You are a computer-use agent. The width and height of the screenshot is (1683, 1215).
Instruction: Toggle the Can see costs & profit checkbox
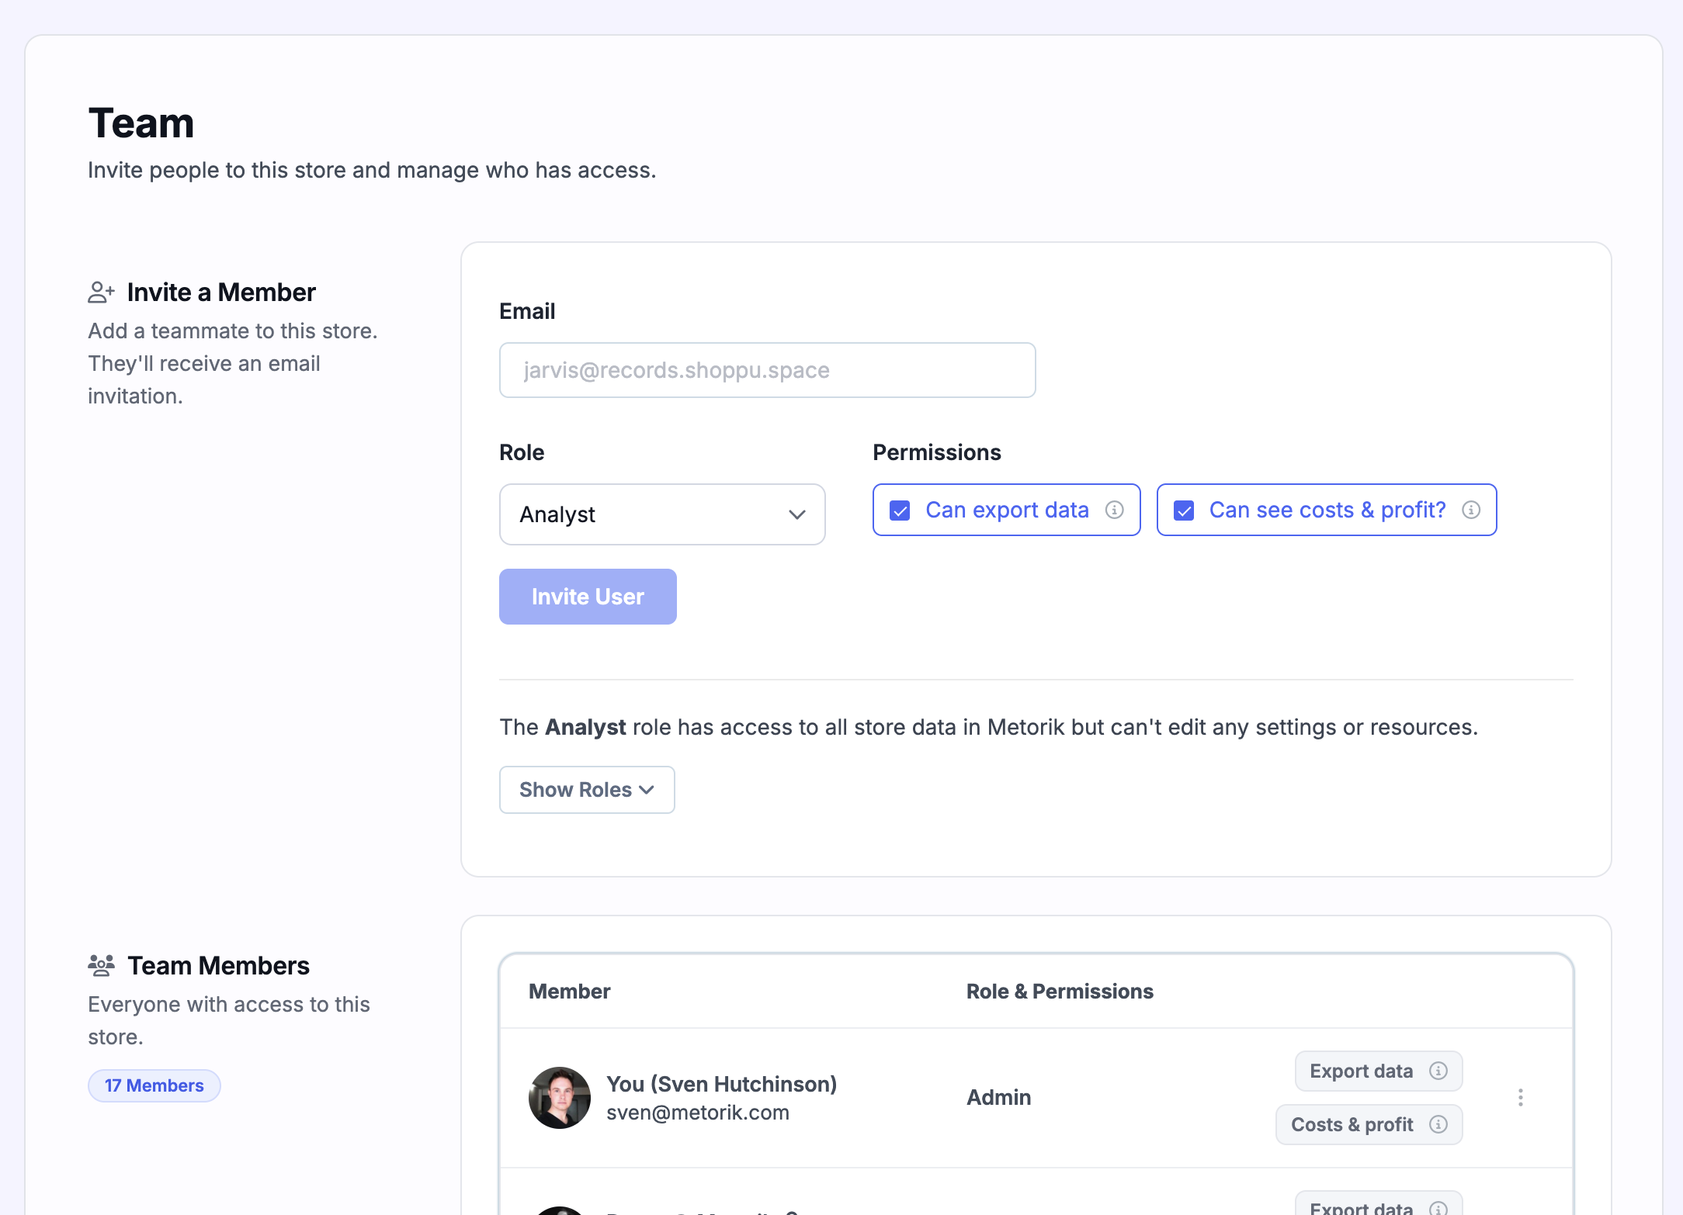point(1184,511)
